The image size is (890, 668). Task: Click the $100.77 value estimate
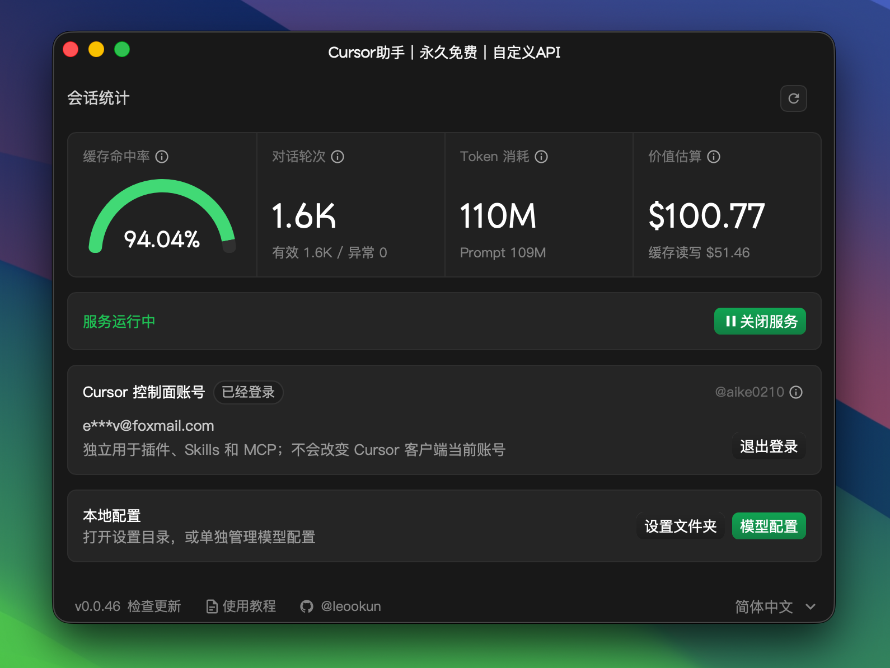(706, 216)
